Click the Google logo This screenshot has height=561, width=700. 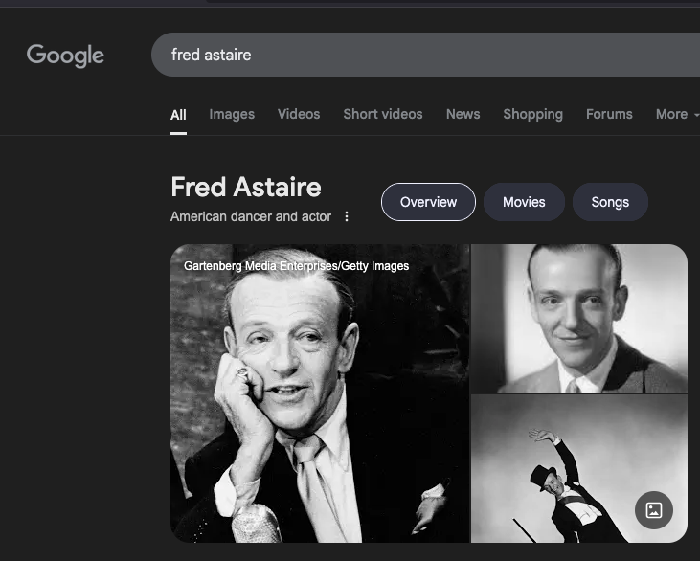[x=65, y=56]
